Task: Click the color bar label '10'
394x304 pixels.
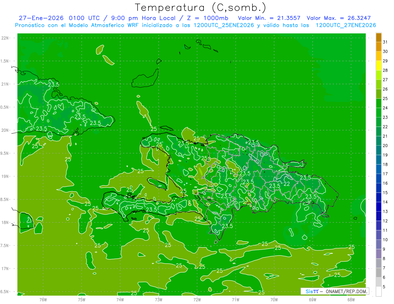Action: tap(385, 240)
